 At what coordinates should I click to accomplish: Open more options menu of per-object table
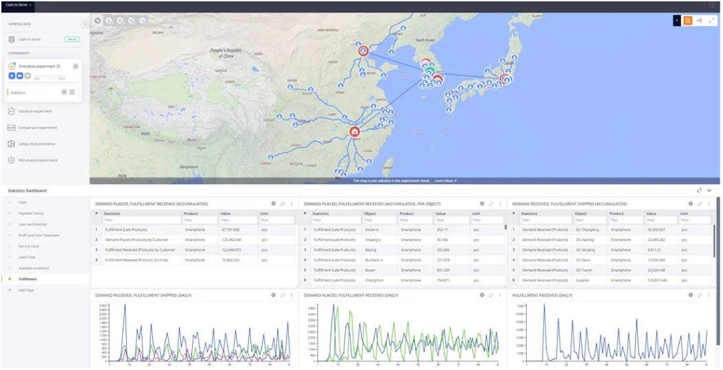tap(500, 204)
